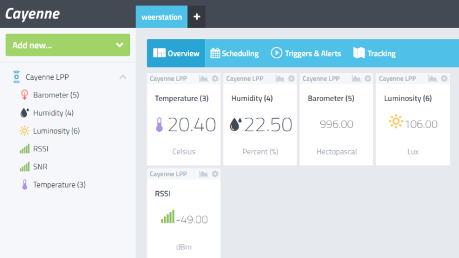Select SNR entry in device list
The image size is (459, 258).
40,167
